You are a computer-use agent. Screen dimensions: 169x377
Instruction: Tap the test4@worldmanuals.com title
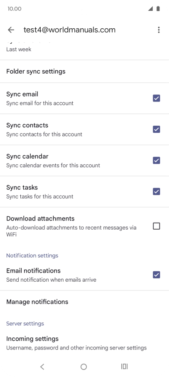click(69, 30)
